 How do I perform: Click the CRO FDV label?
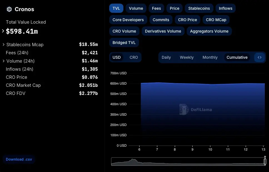coord(16,93)
